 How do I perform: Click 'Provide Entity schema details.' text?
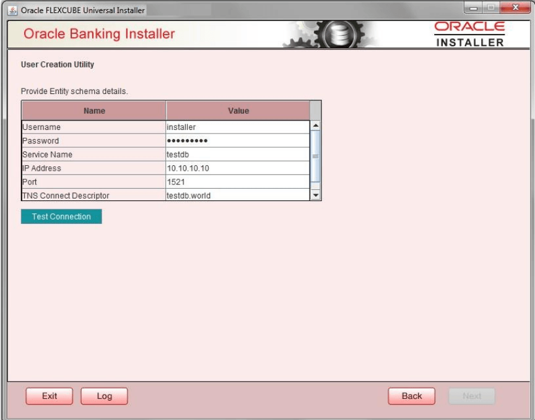click(x=74, y=92)
